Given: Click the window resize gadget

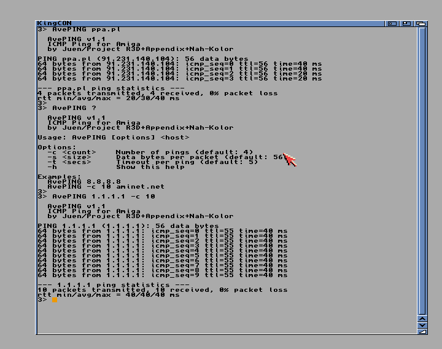Looking at the screenshot, I should coord(422,332).
